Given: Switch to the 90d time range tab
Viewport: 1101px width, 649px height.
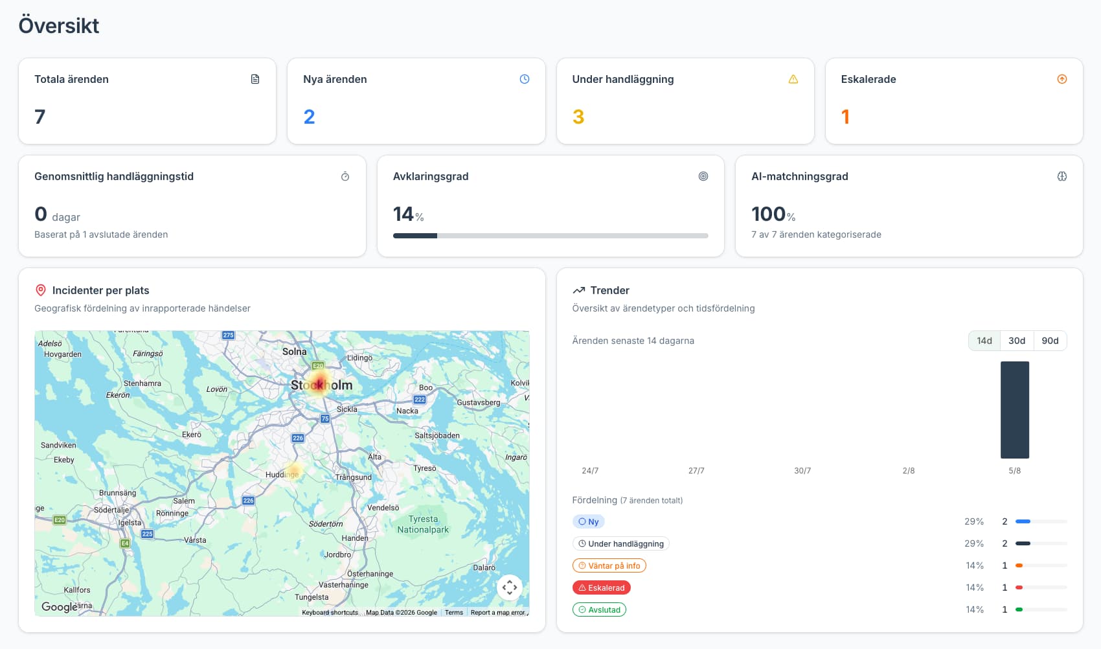Looking at the screenshot, I should (x=1050, y=341).
